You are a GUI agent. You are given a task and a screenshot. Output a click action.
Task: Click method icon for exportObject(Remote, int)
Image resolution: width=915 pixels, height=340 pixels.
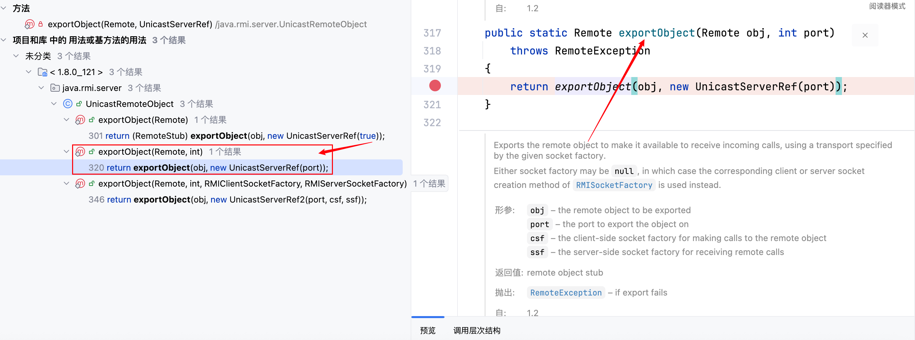pos(80,152)
